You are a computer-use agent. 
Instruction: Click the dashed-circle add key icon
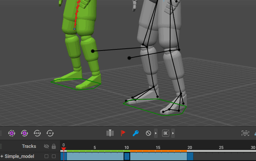pyautogui.click(x=12, y=133)
